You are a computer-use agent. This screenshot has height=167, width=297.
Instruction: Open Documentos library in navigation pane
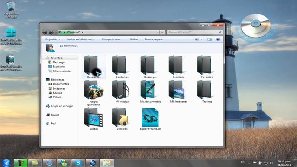[61, 84]
